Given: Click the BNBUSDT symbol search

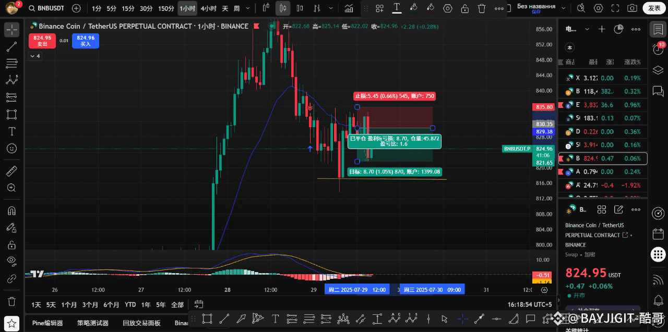Looking at the screenshot, I should click(46, 8).
